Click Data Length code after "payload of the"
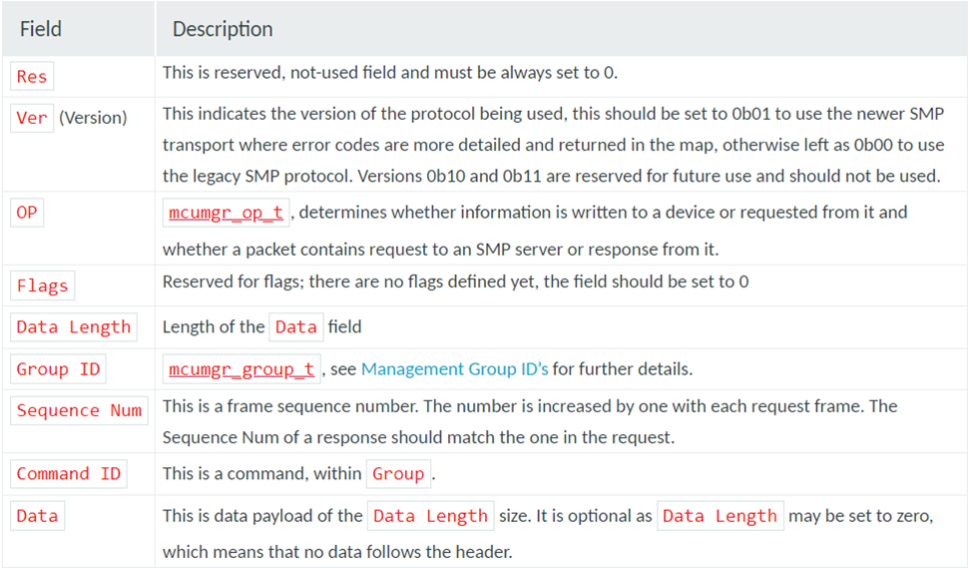 click(x=430, y=516)
